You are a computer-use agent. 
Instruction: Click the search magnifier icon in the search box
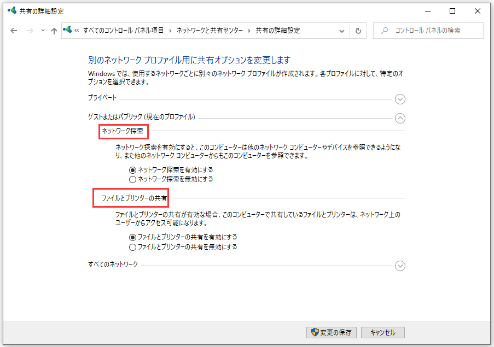pyautogui.click(x=384, y=31)
